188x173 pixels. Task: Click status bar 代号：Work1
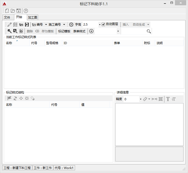[x=64, y=168]
